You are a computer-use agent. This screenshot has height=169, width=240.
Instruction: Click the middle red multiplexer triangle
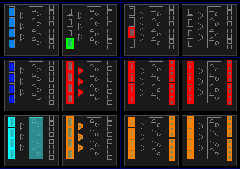pos(80,82)
